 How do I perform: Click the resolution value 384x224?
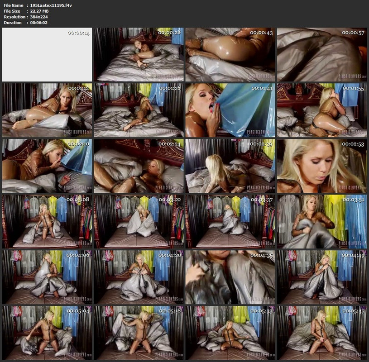[x=39, y=17]
